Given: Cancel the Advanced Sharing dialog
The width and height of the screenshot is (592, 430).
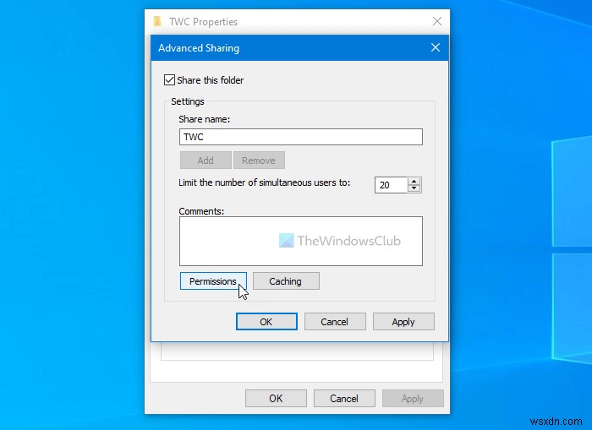Looking at the screenshot, I should (x=335, y=322).
